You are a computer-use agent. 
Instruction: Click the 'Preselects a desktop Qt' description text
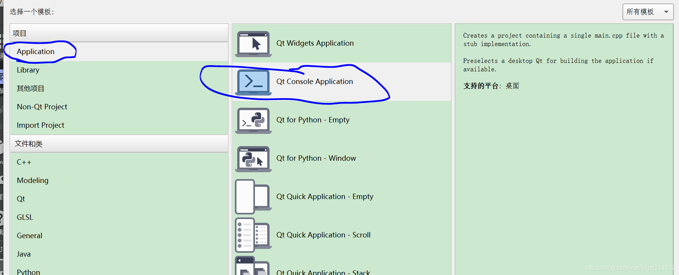click(558, 65)
